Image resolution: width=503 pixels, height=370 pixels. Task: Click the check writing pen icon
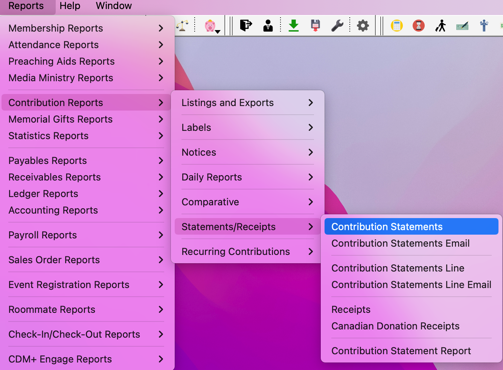pos(462,26)
